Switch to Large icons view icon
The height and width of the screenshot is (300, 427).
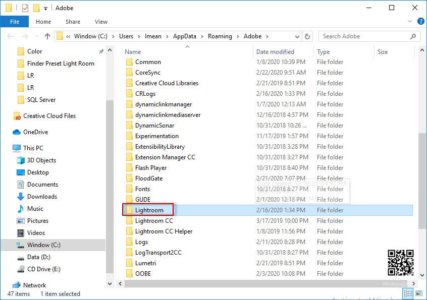pyautogui.click(x=419, y=294)
